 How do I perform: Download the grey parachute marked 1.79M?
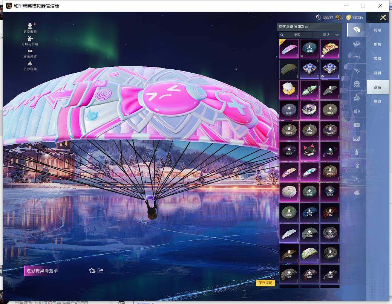pos(330,90)
